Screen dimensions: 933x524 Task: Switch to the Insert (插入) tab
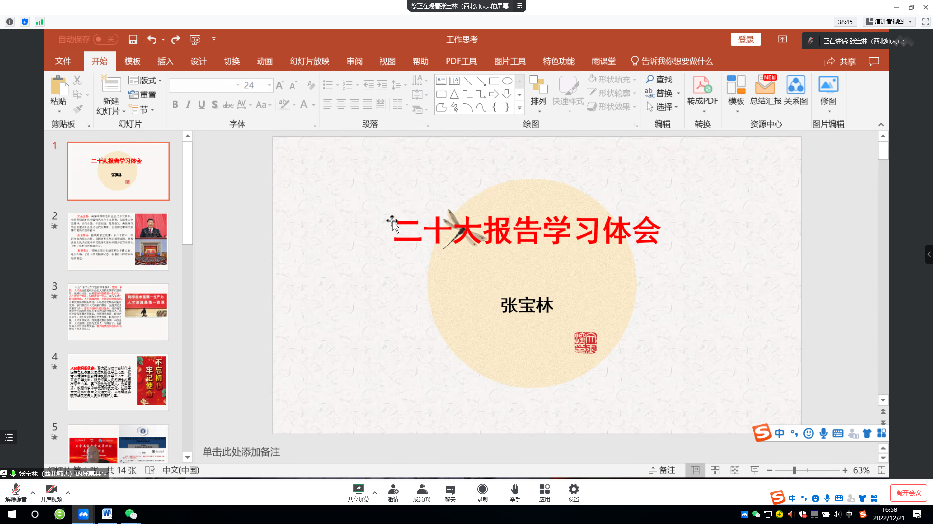pos(165,61)
